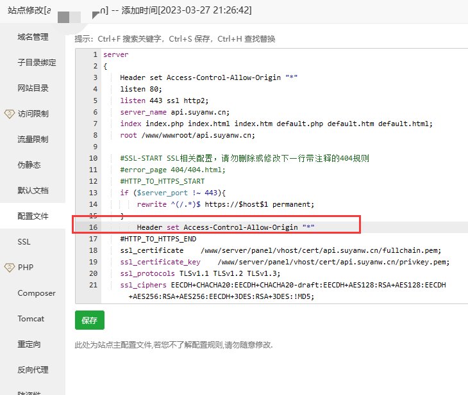Screen dimensions: 468x395
Task: Click the diamond icon beside PHP
Action: [x=9, y=268]
